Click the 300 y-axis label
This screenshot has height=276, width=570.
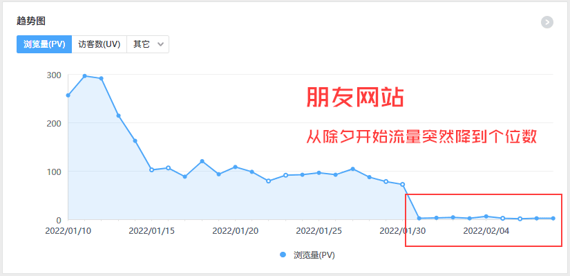[54, 75]
